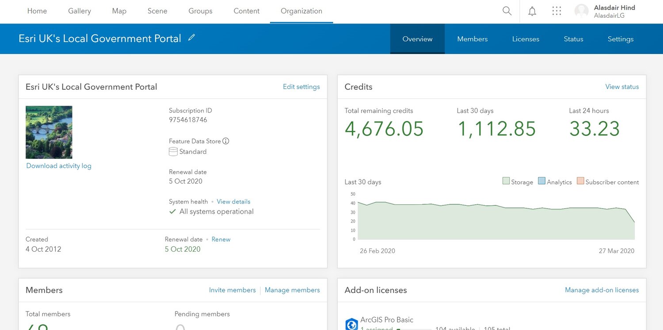Viewport: 663px width, 330px height.
Task: Open the notifications bell icon
Action: (x=532, y=11)
